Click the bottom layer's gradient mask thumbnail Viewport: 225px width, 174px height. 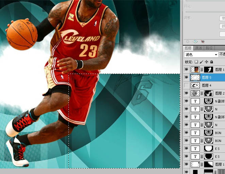coord(209,172)
